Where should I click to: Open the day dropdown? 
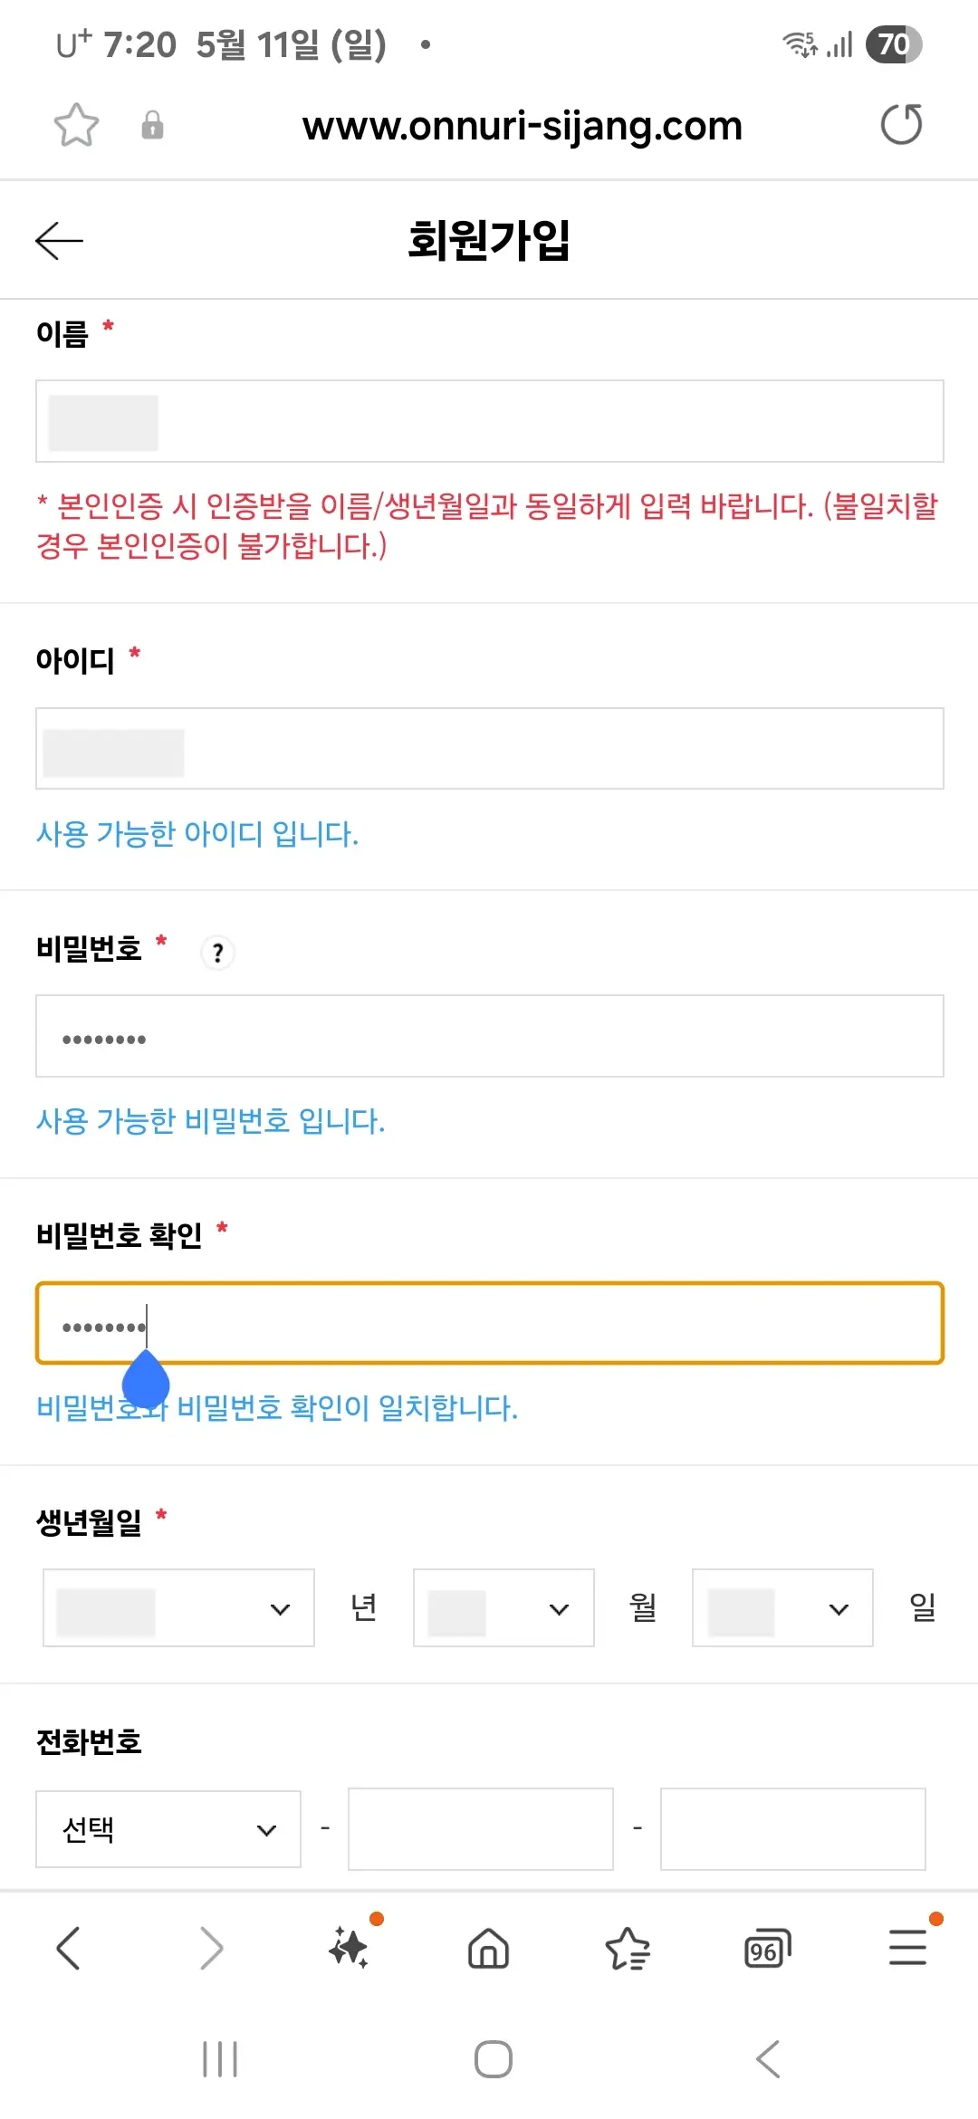click(x=781, y=1607)
